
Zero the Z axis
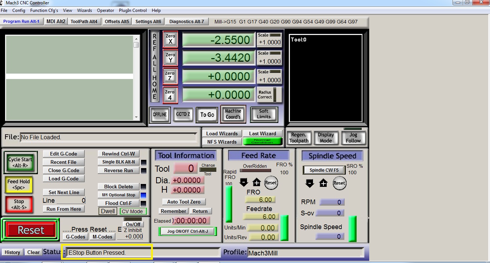tap(170, 76)
